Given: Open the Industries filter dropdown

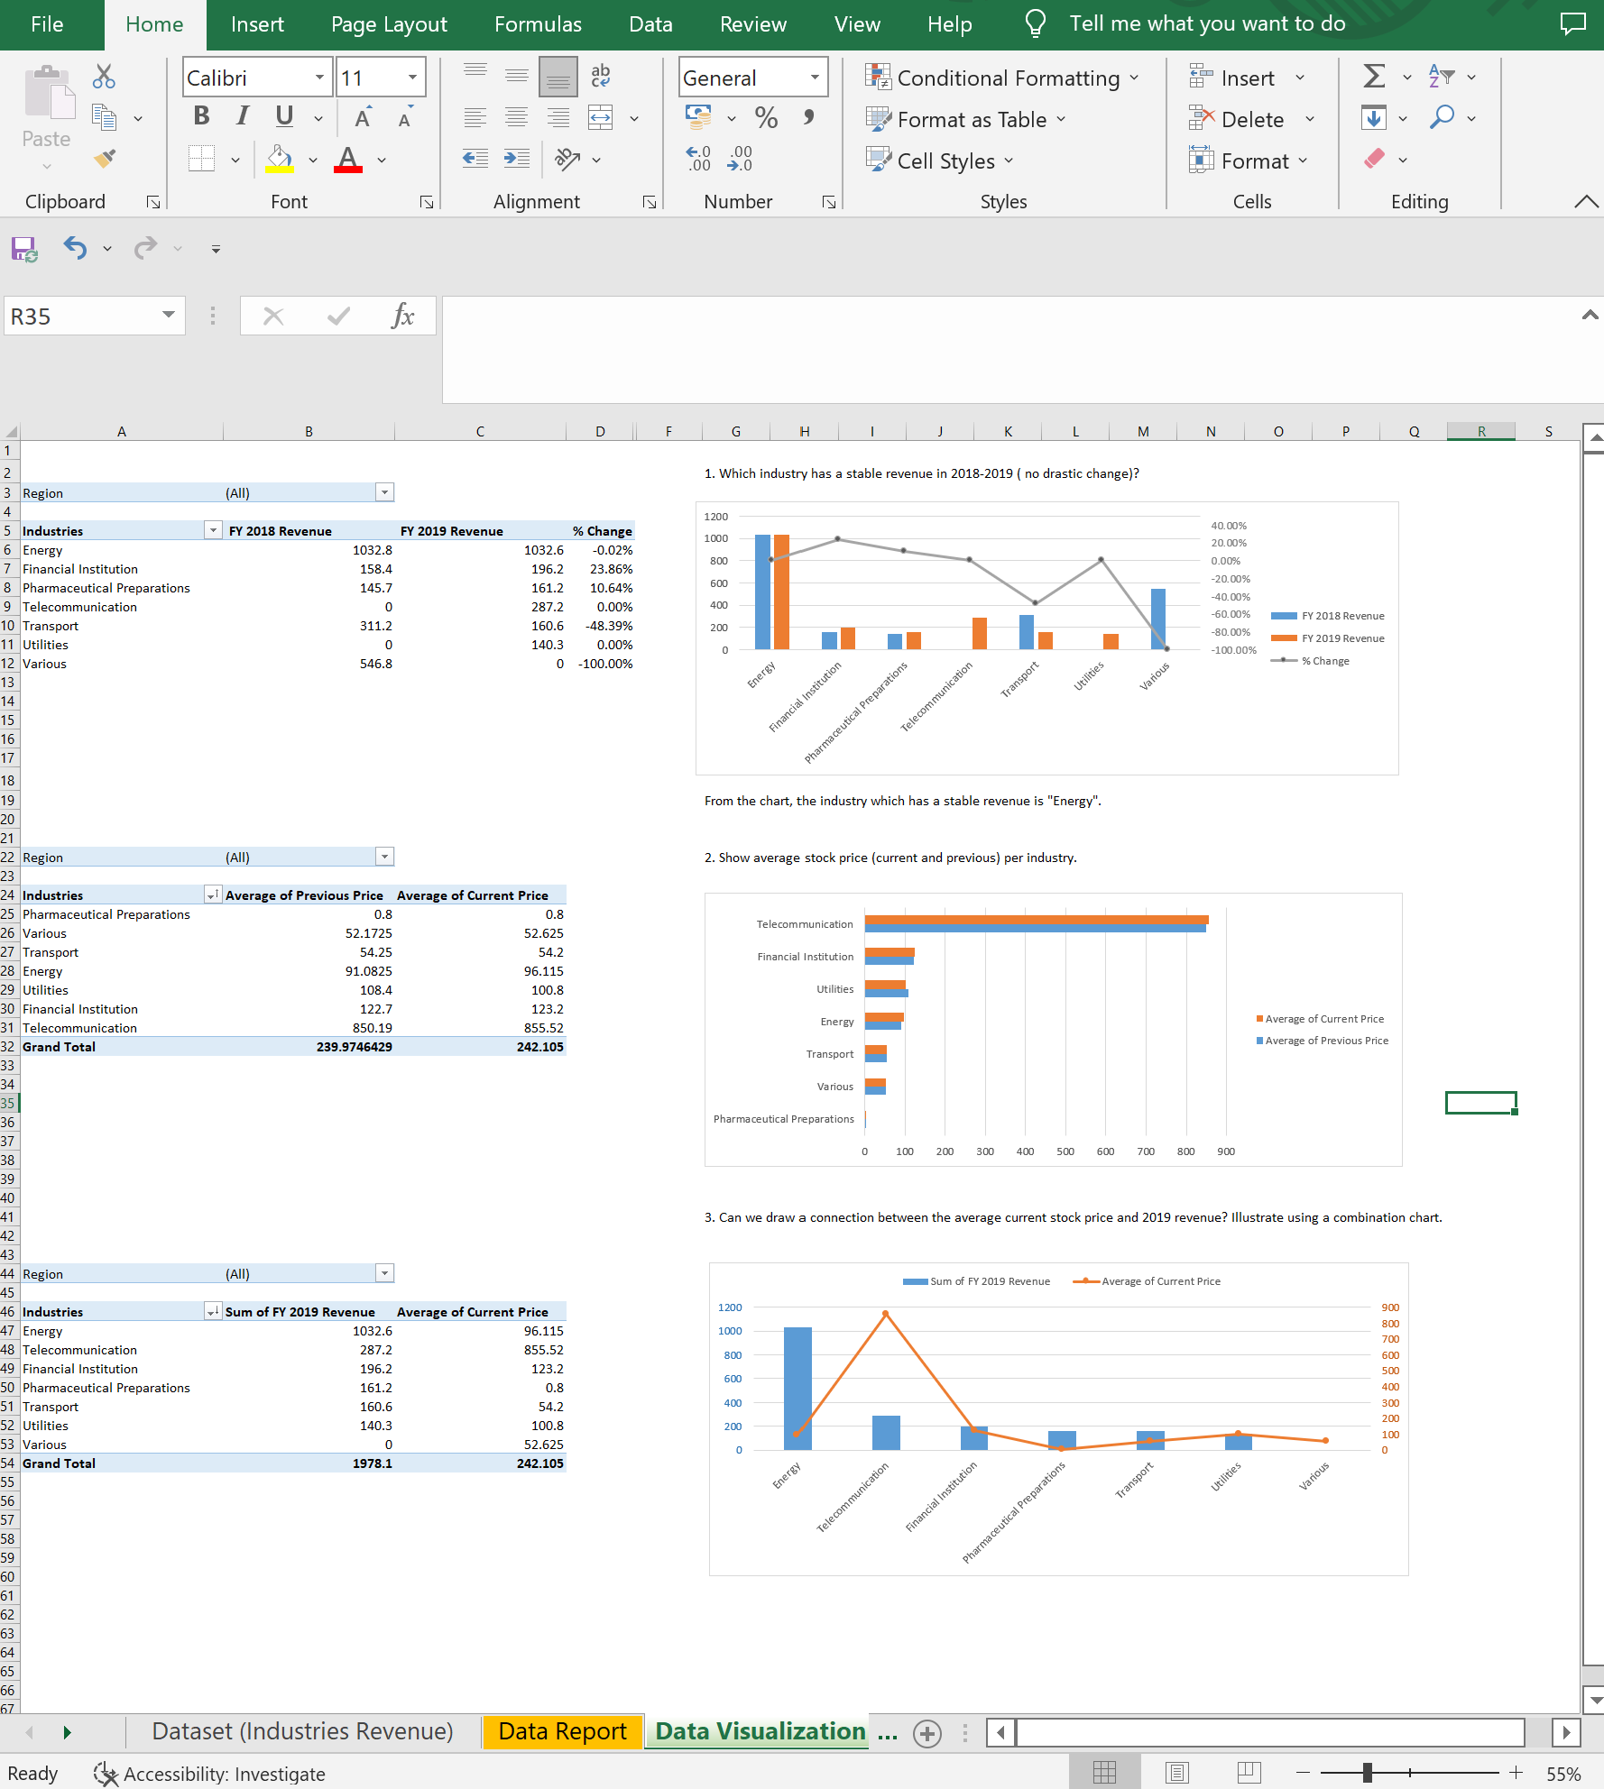Looking at the screenshot, I should (213, 530).
